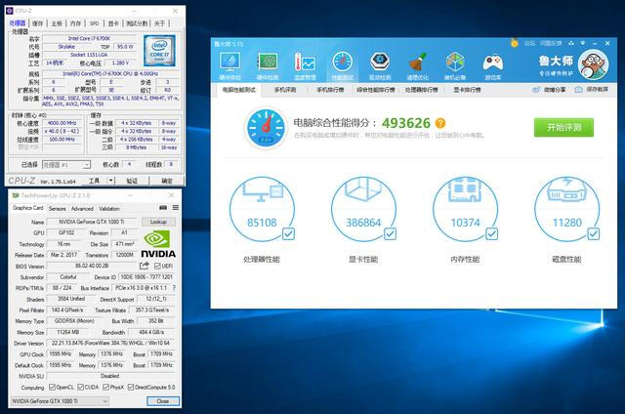Screen dimensions: 625x414
Task: Click the Intel Core i7 logo in CPU-Z
Action: (159, 51)
